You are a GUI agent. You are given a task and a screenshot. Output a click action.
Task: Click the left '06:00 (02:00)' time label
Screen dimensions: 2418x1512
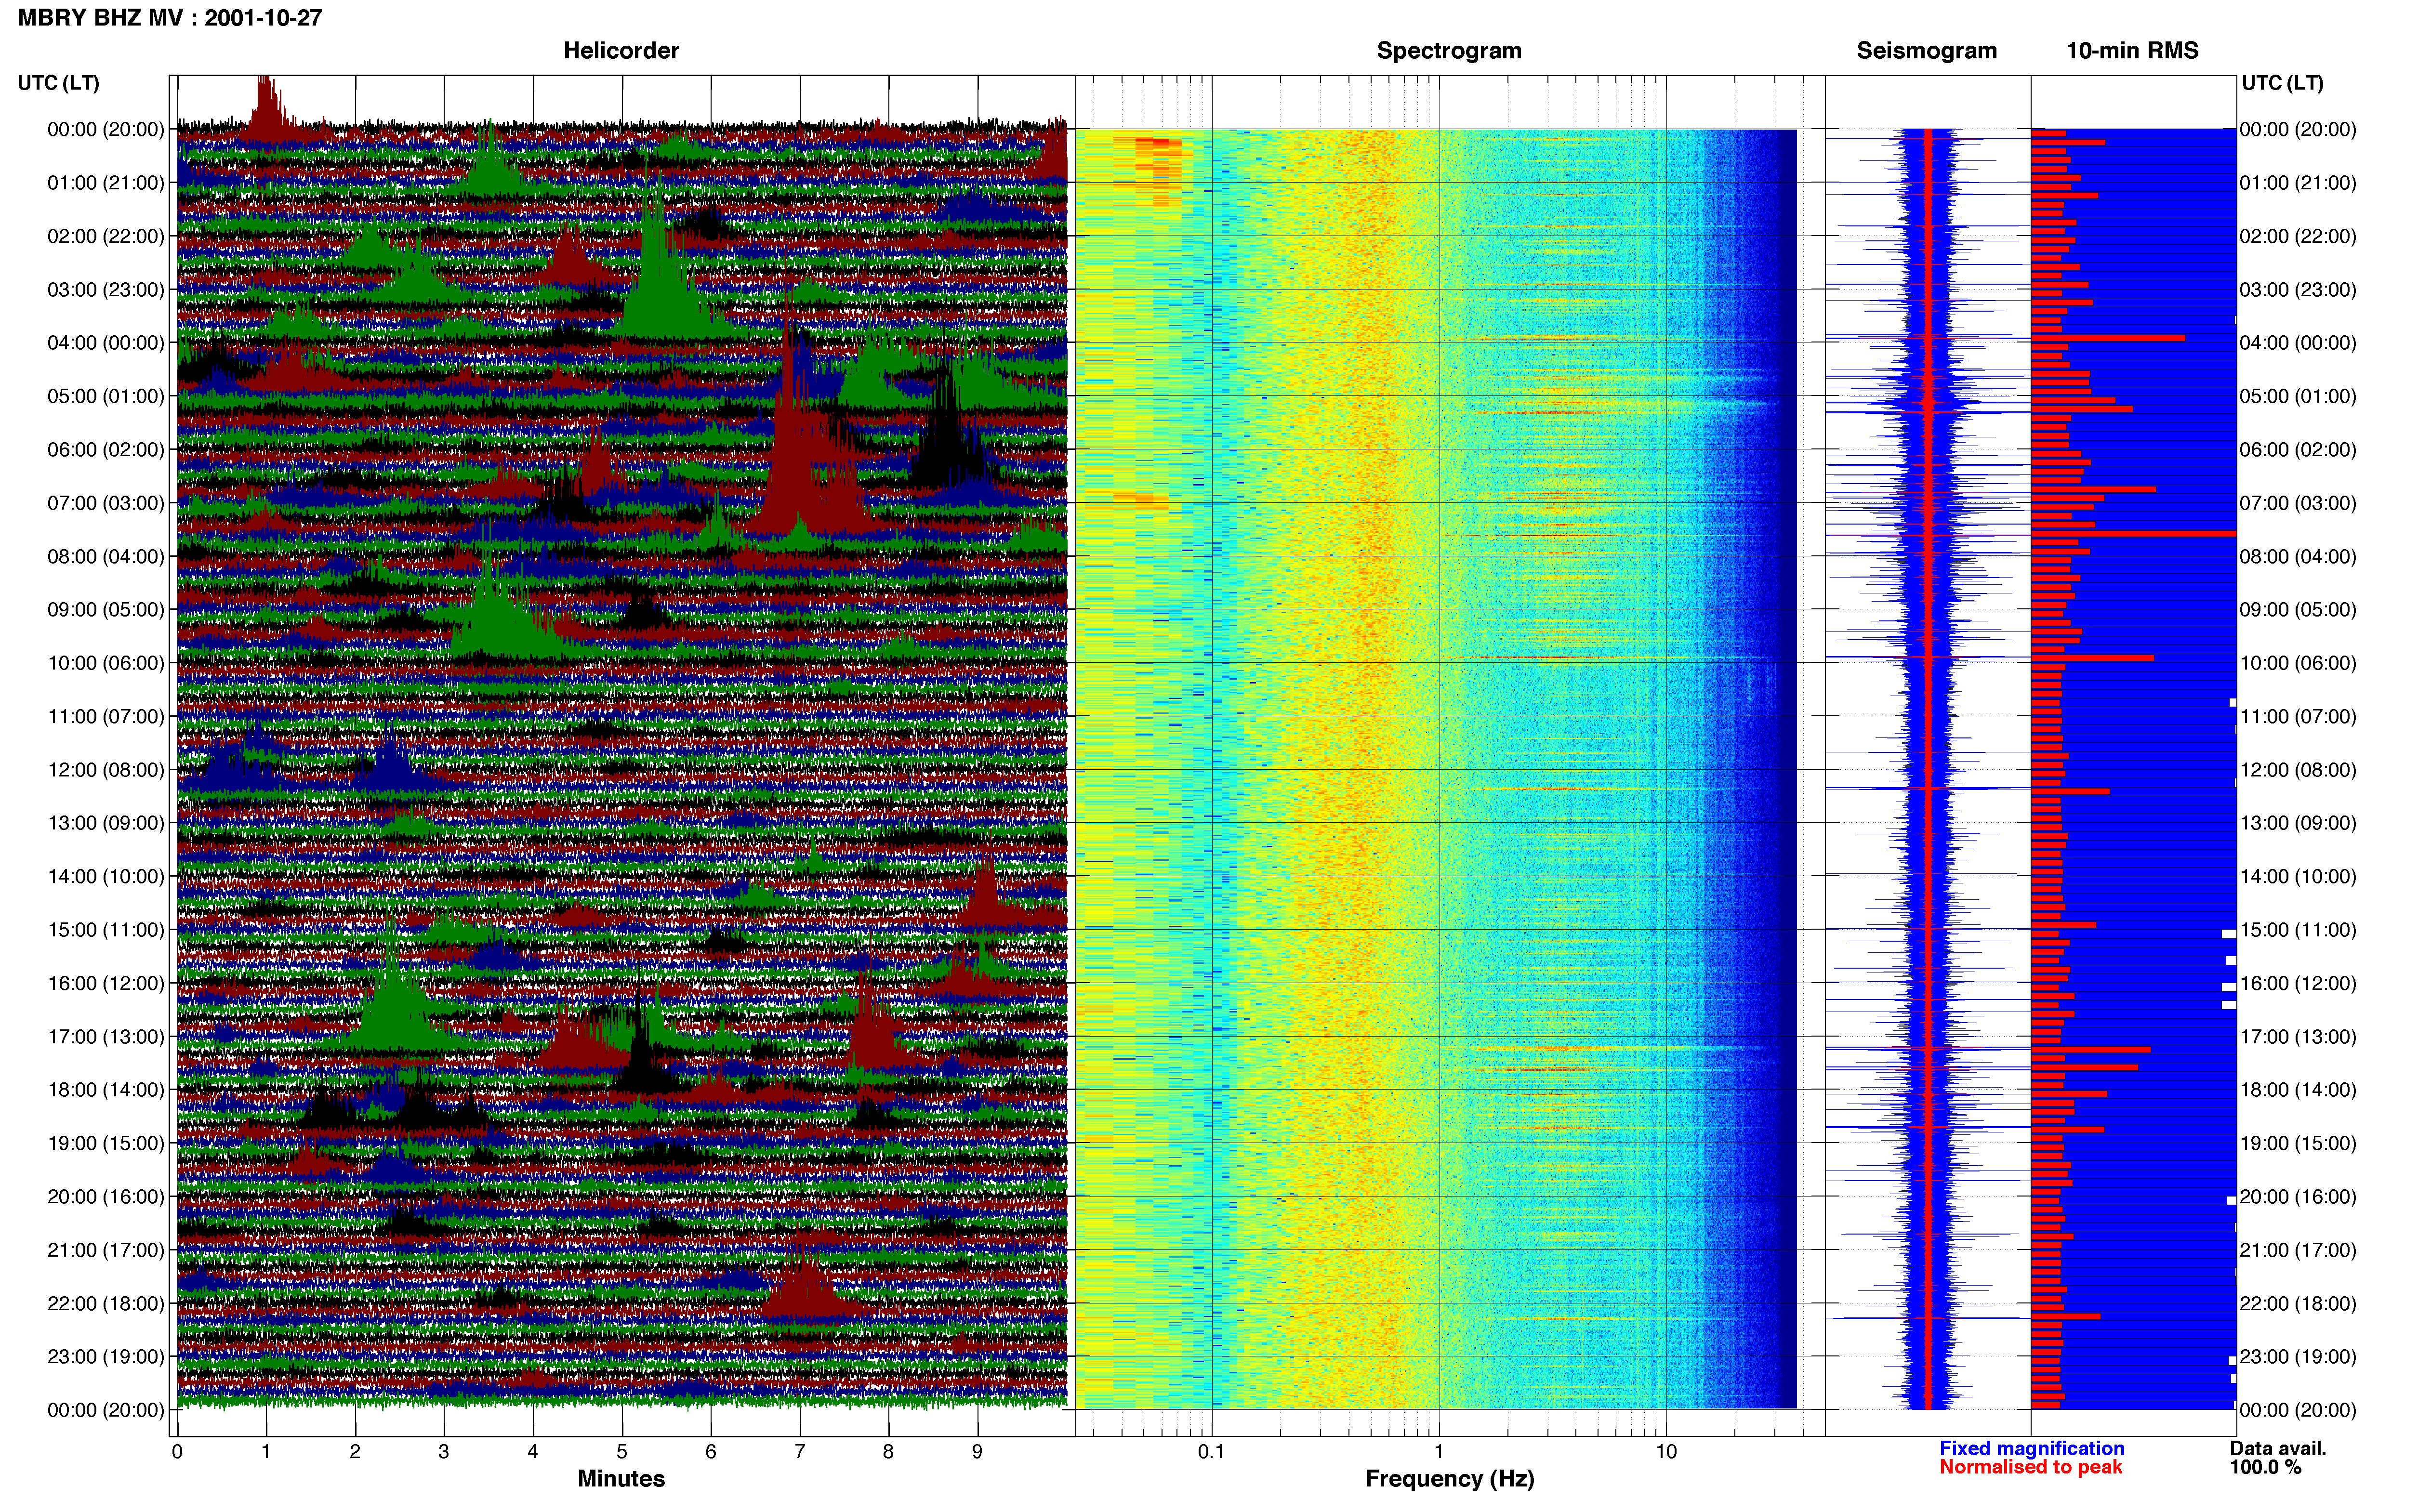pyautogui.click(x=106, y=450)
